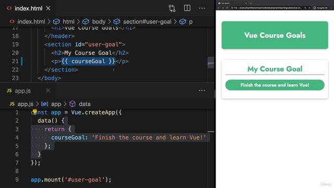The image size is (334, 188).
Task: Click line number 19 in index.html
Action: point(15,44)
